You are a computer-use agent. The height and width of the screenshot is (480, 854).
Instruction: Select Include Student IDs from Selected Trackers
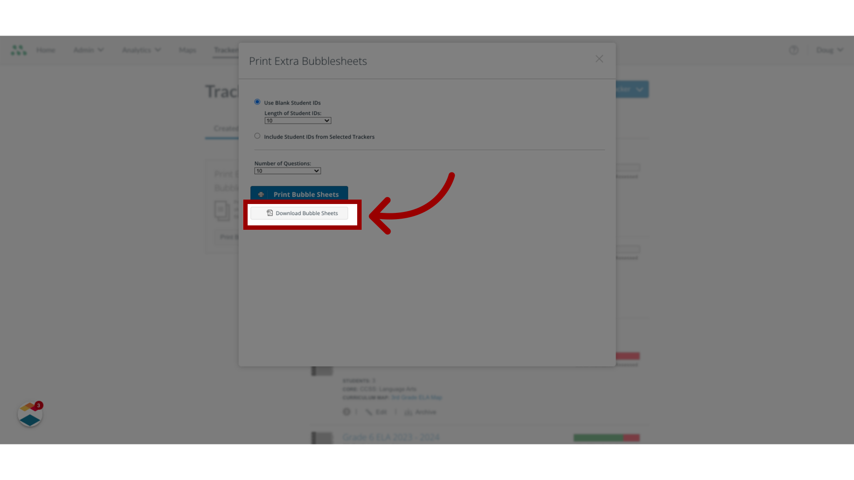point(257,136)
